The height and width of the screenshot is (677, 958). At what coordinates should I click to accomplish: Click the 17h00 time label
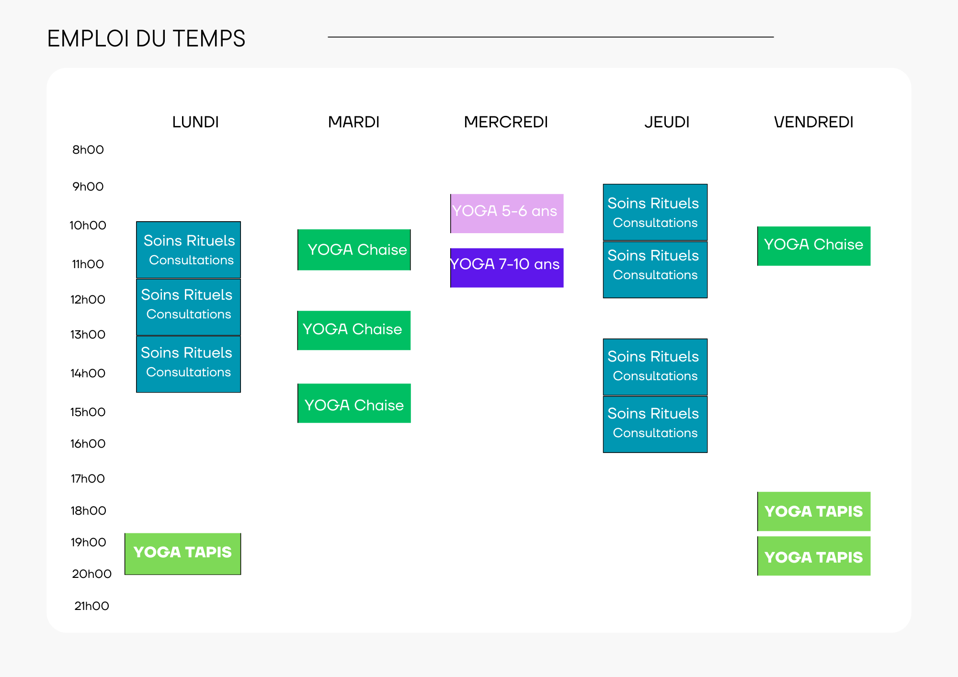pyautogui.click(x=88, y=479)
